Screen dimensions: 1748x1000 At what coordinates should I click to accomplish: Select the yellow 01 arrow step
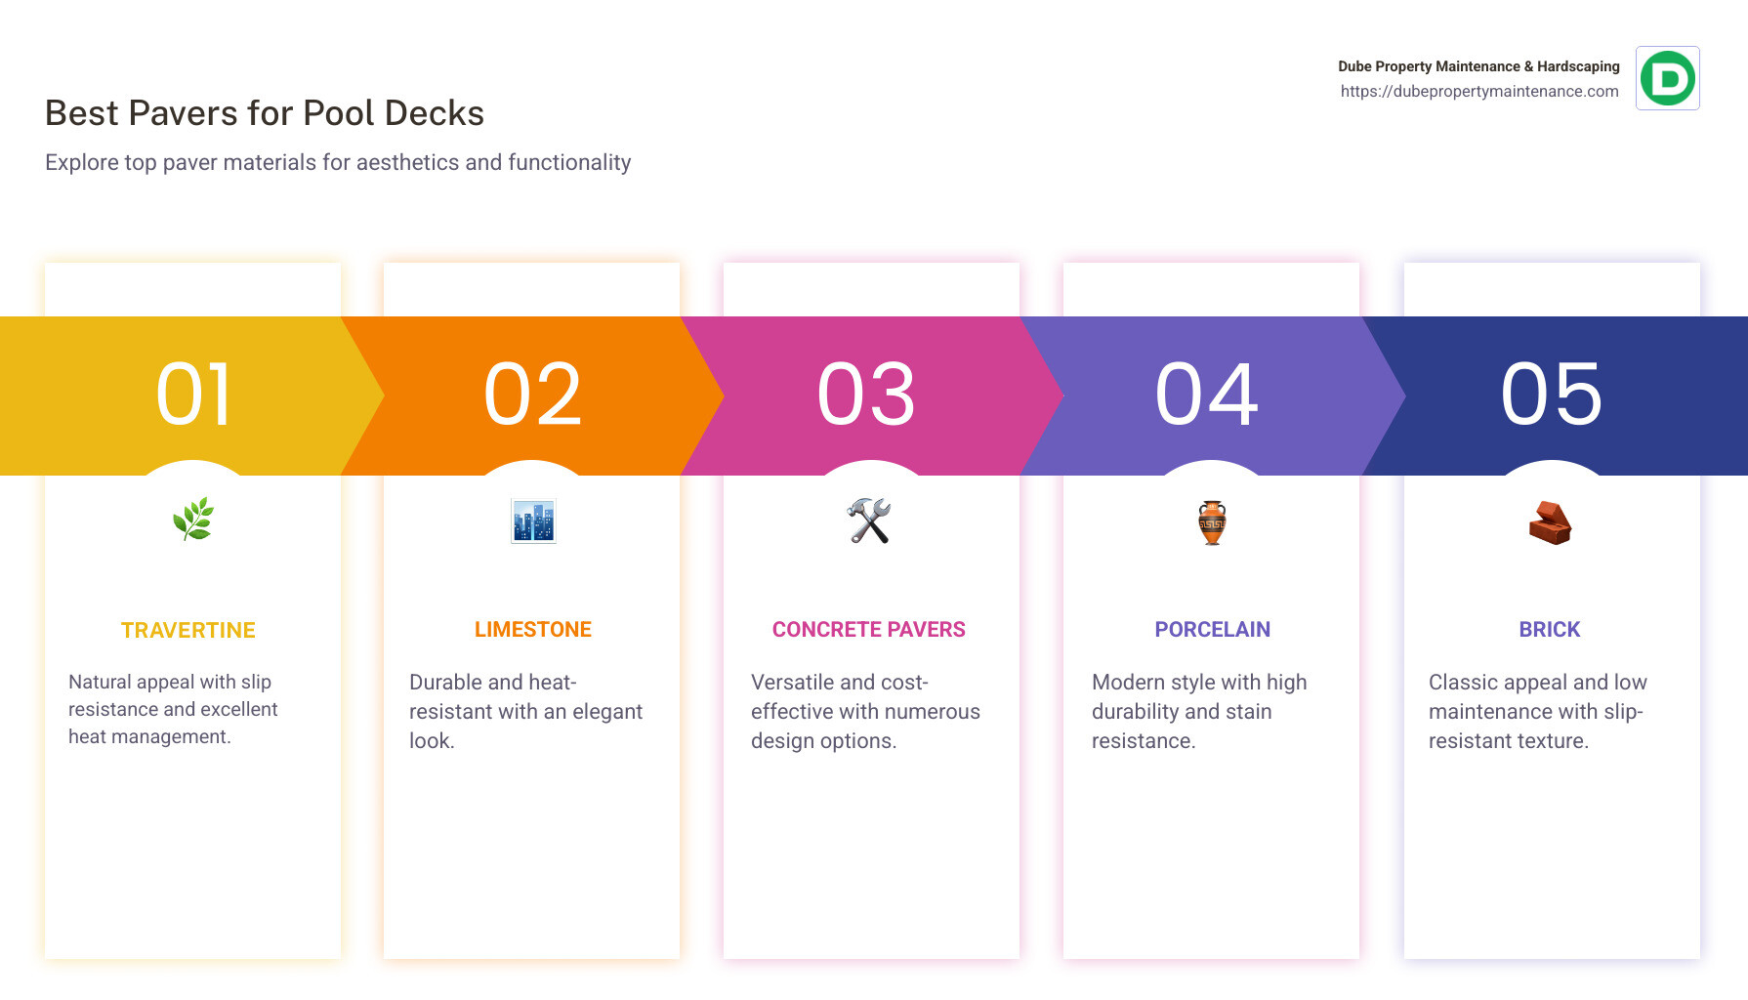pyautogui.click(x=193, y=395)
